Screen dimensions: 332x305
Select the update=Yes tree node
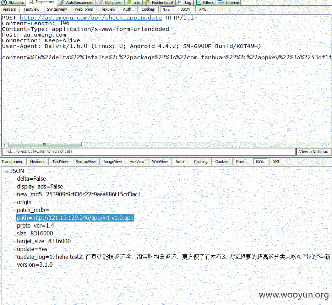click(32, 249)
